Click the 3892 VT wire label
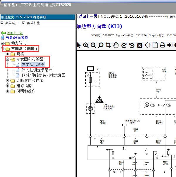This screenshot has height=177, width=176. pos(158,91)
